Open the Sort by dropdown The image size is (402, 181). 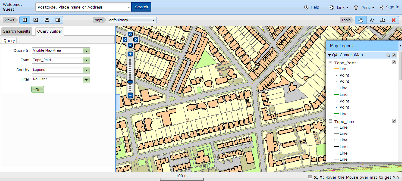point(87,70)
